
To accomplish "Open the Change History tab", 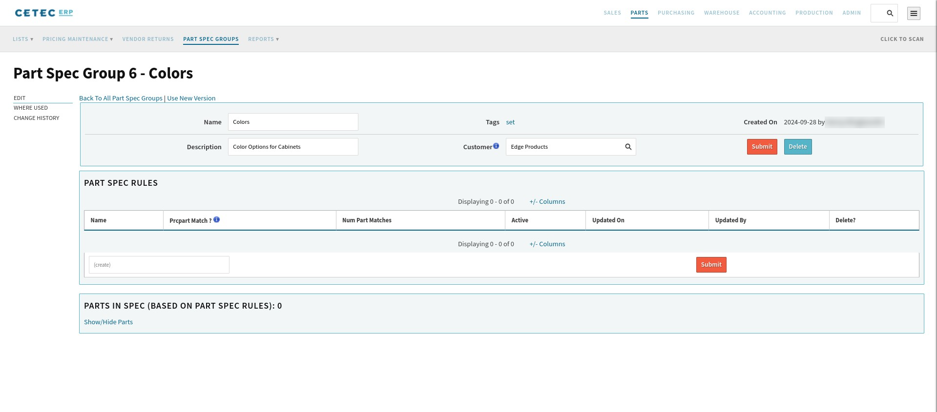I will click(x=37, y=118).
